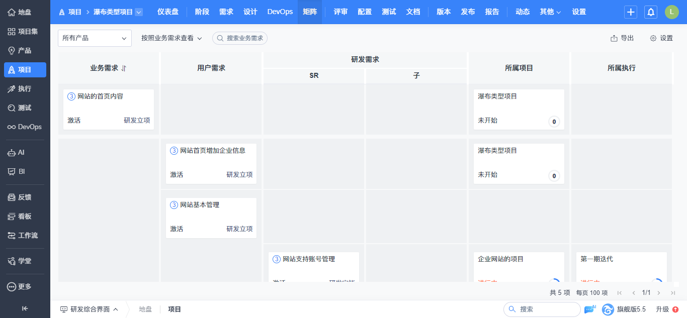Expand the 研发综合界面 switcher
This screenshot has width=687, height=318.
89,309
